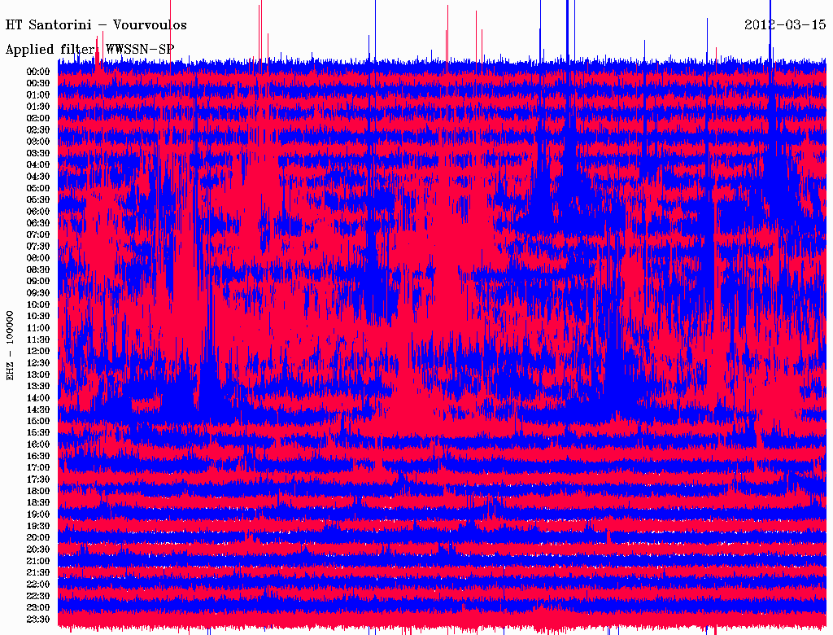Select the '21:00' time label

(x=38, y=561)
